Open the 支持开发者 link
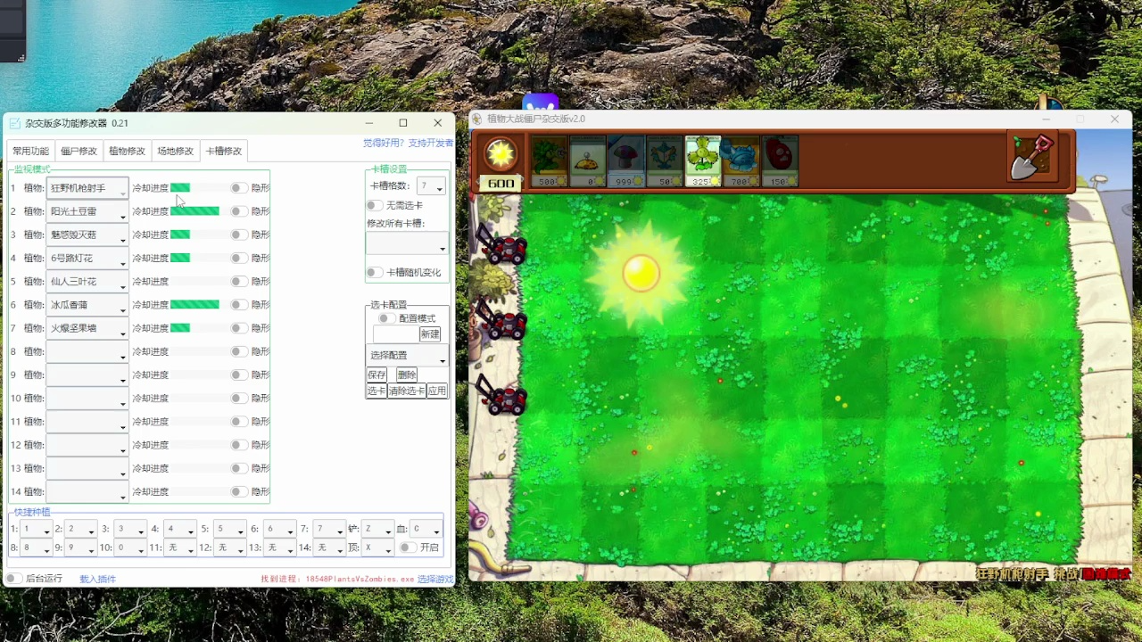Screen dimensions: 1142x642 [x=431, y=143]
